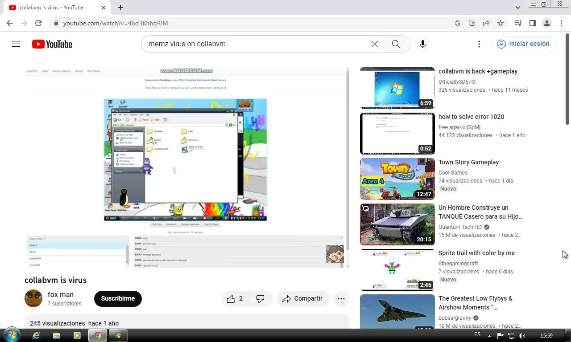571x342 pixels.
Task: Open fox man channel avatar
Action: pos(33,298)
